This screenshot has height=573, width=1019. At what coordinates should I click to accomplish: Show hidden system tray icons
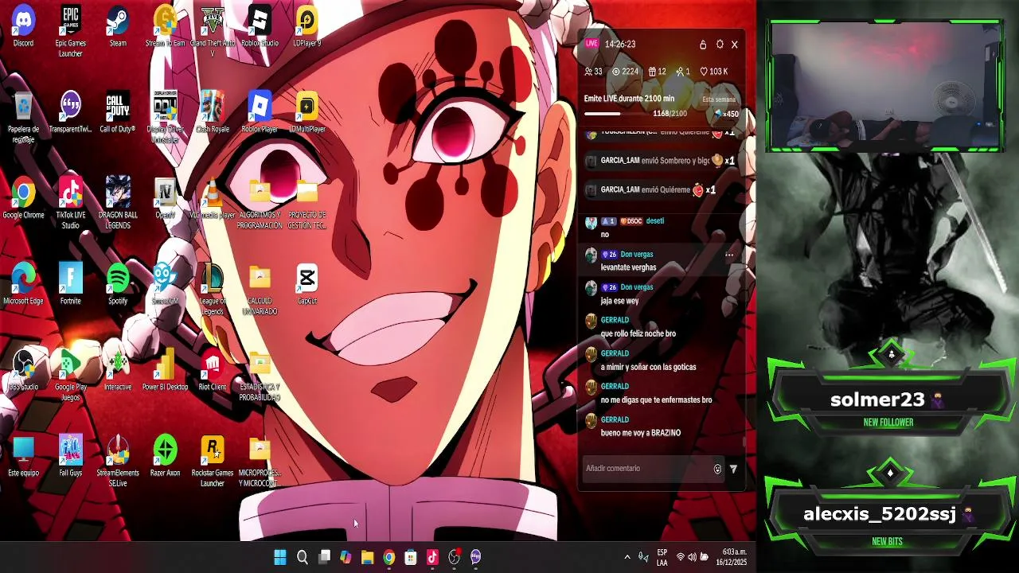(x=627, y=557)
